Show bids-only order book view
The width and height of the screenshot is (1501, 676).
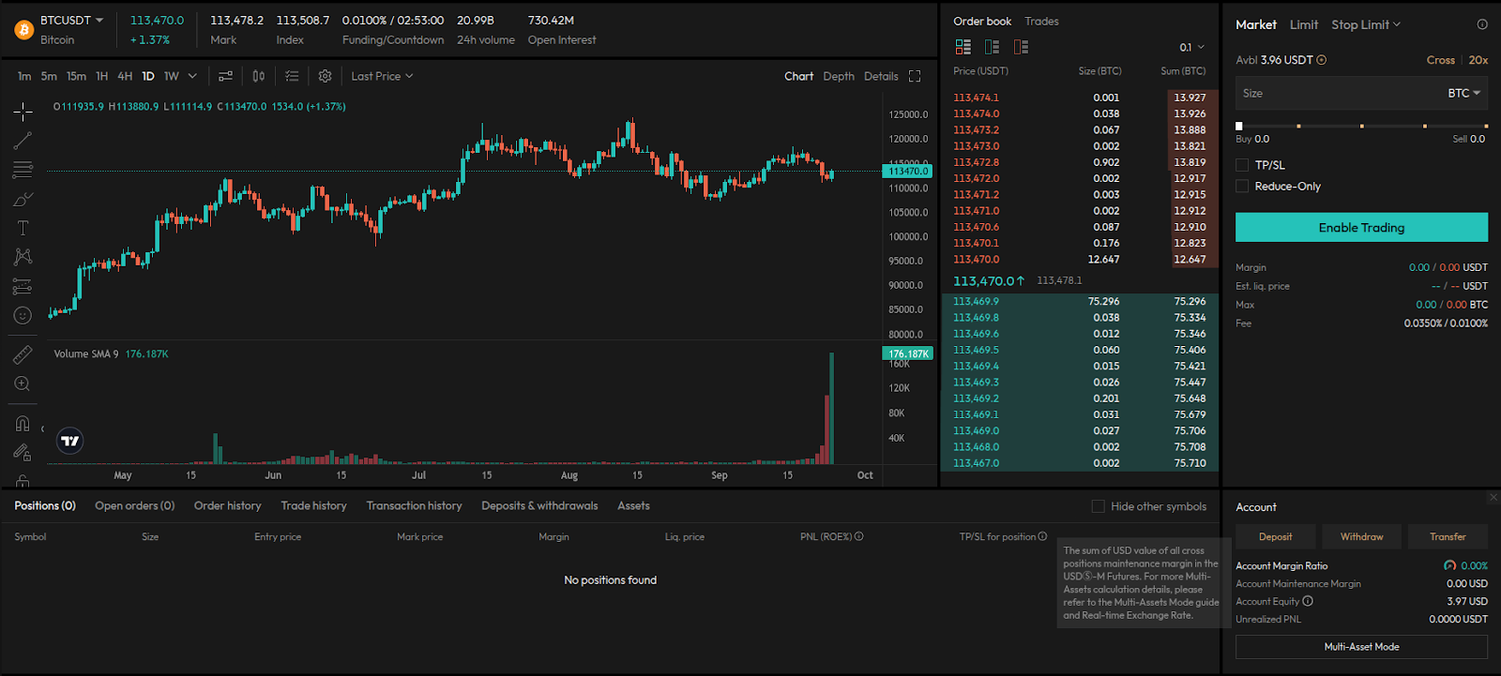tap(992, 47)
